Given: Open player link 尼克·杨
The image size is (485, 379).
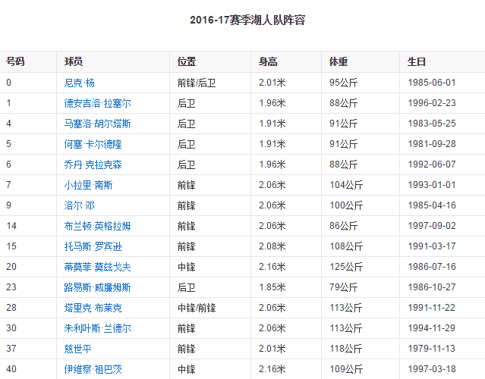Looking at the screenshot, I should click(x=79, y=83).
